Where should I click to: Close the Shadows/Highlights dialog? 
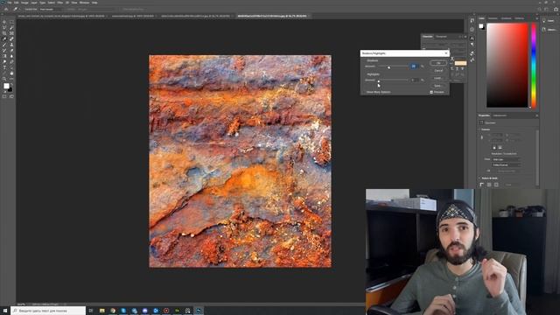(445, 53)
